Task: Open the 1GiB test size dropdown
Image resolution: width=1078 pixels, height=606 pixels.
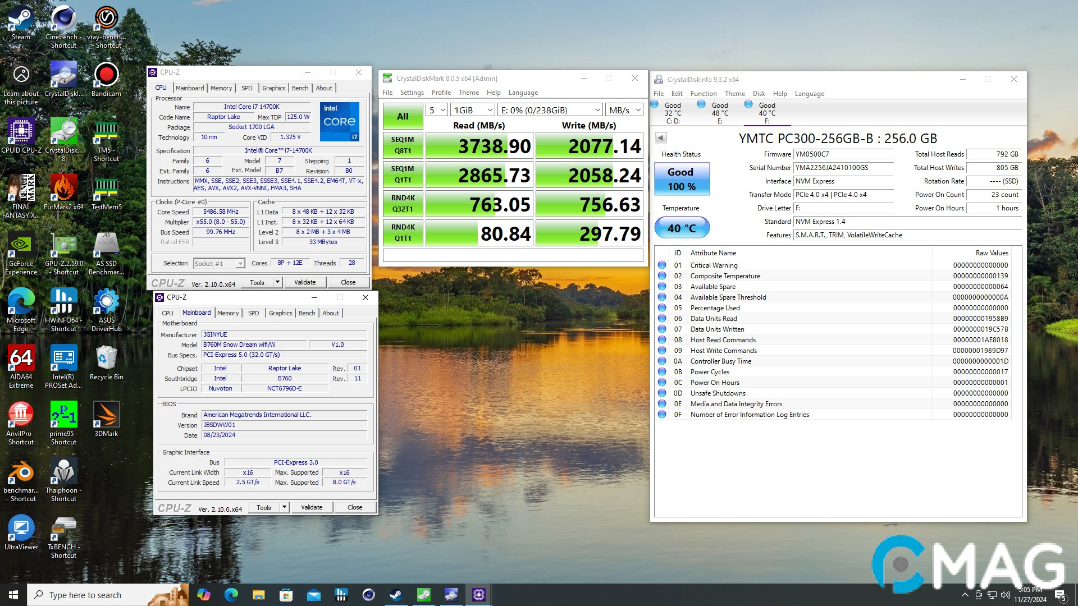Action: click(x=472, y=109)
